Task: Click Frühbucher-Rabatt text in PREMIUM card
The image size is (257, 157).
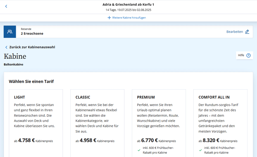Action: pos(158,150)
